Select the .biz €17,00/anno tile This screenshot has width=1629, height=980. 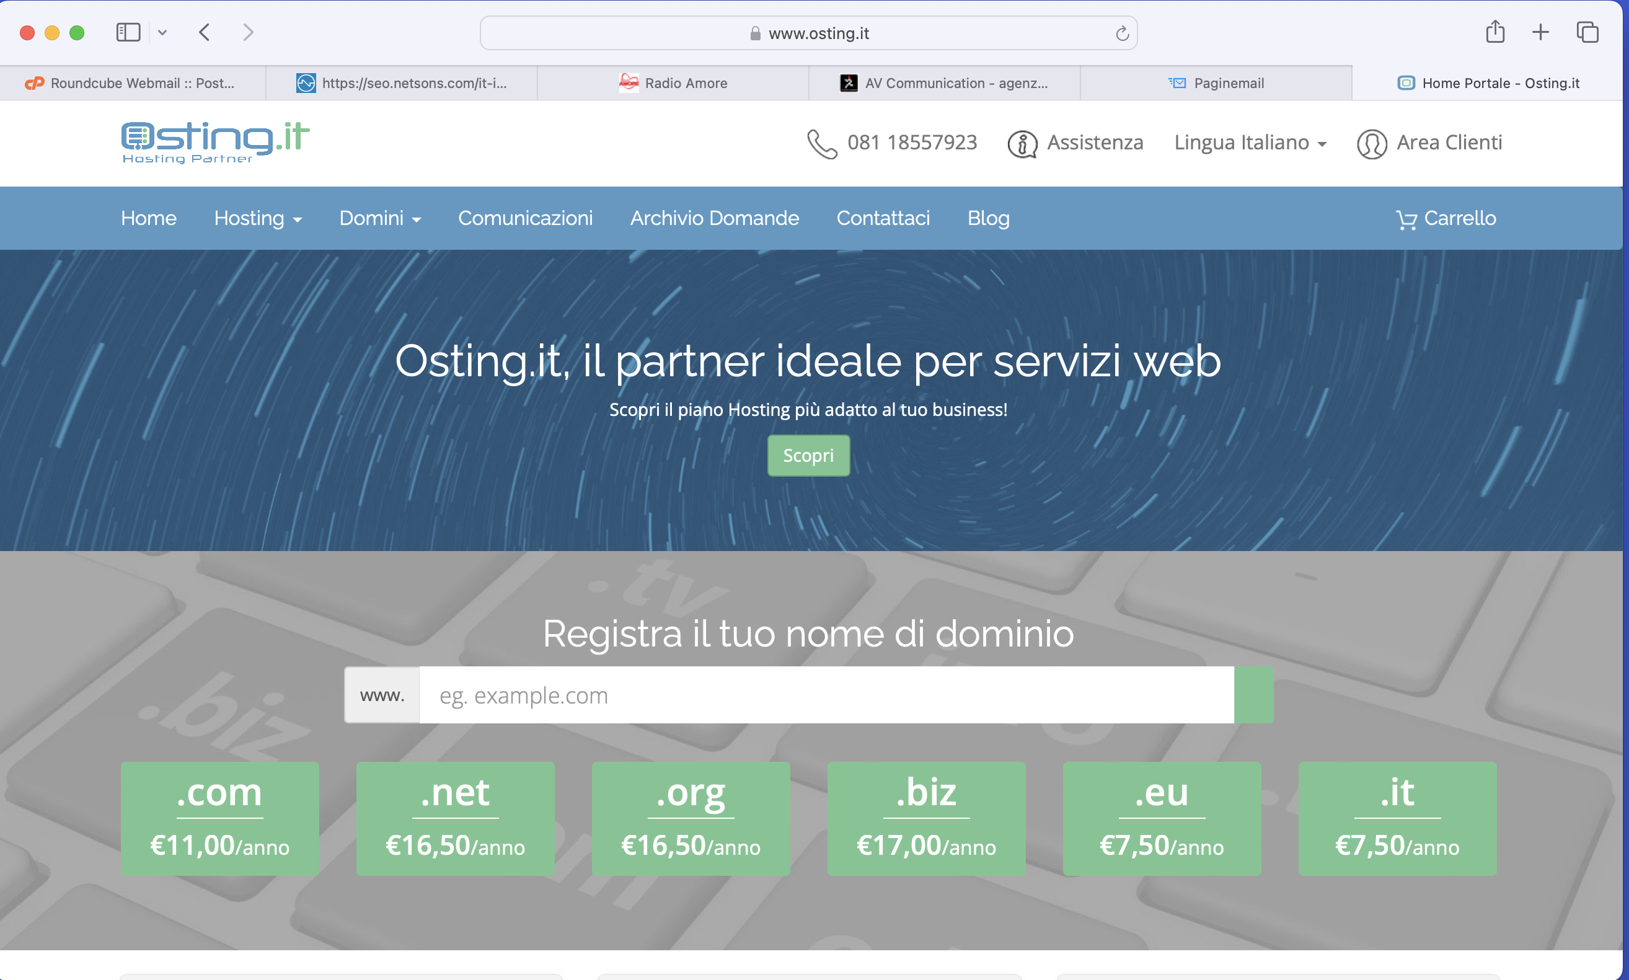927,819
